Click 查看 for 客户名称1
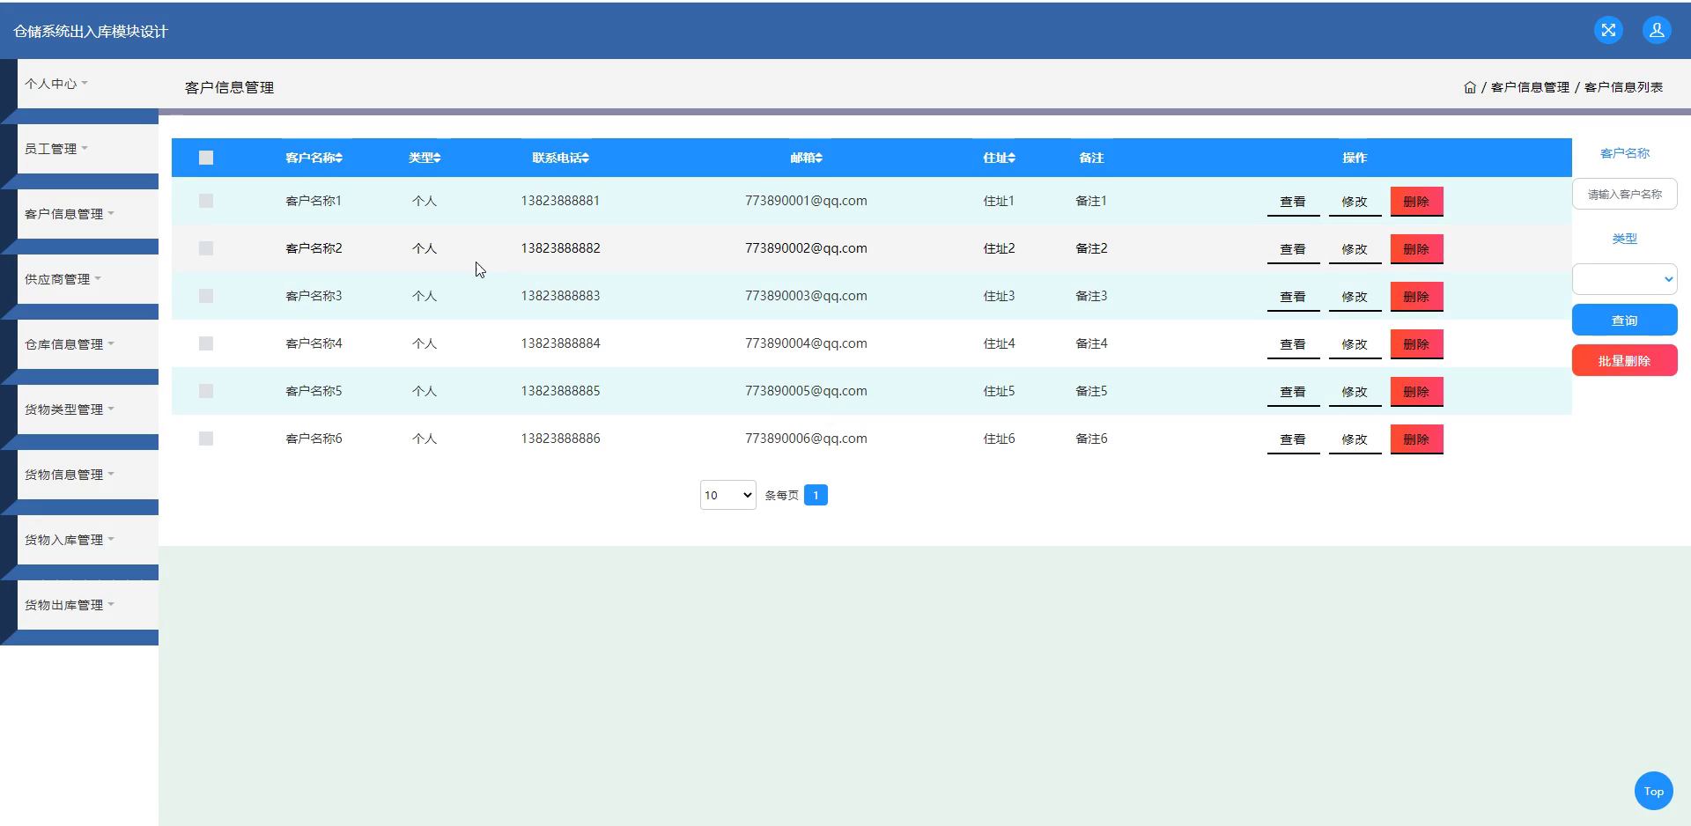The width and height of the screenshot is (1691, 826). pos(1293,202)
